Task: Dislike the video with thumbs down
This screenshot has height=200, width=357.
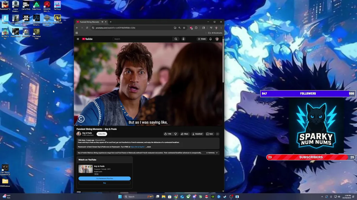Action: coord(175,134)
